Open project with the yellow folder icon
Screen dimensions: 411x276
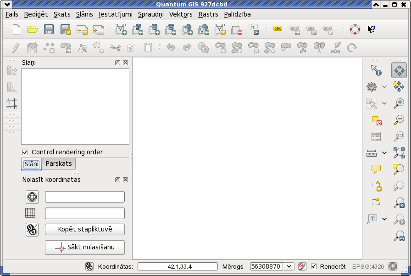33,29
